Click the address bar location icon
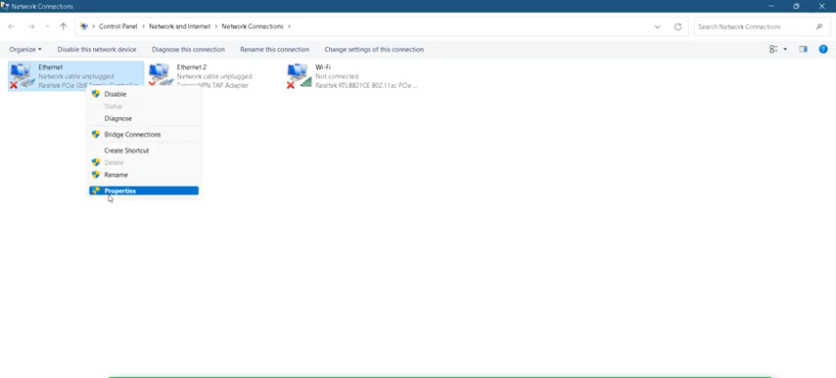 coord(84,26)
